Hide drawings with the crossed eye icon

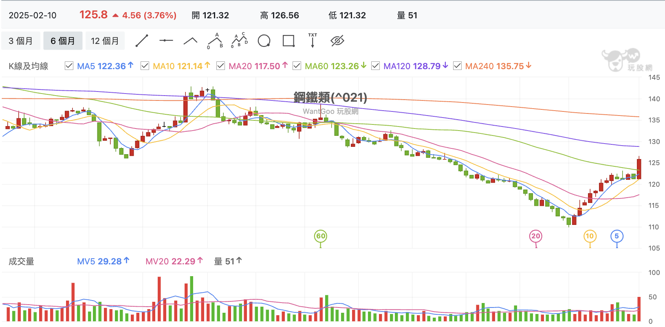coord(337,41)
